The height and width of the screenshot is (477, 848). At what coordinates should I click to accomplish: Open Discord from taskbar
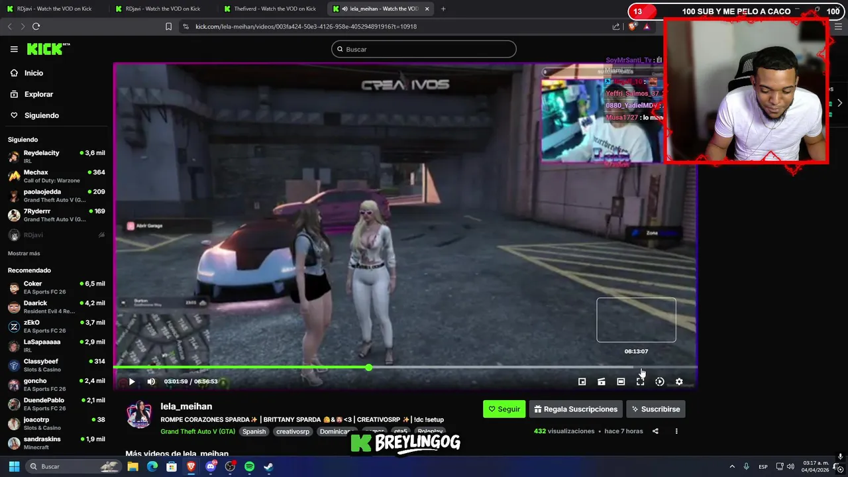[x=211, y=466]
